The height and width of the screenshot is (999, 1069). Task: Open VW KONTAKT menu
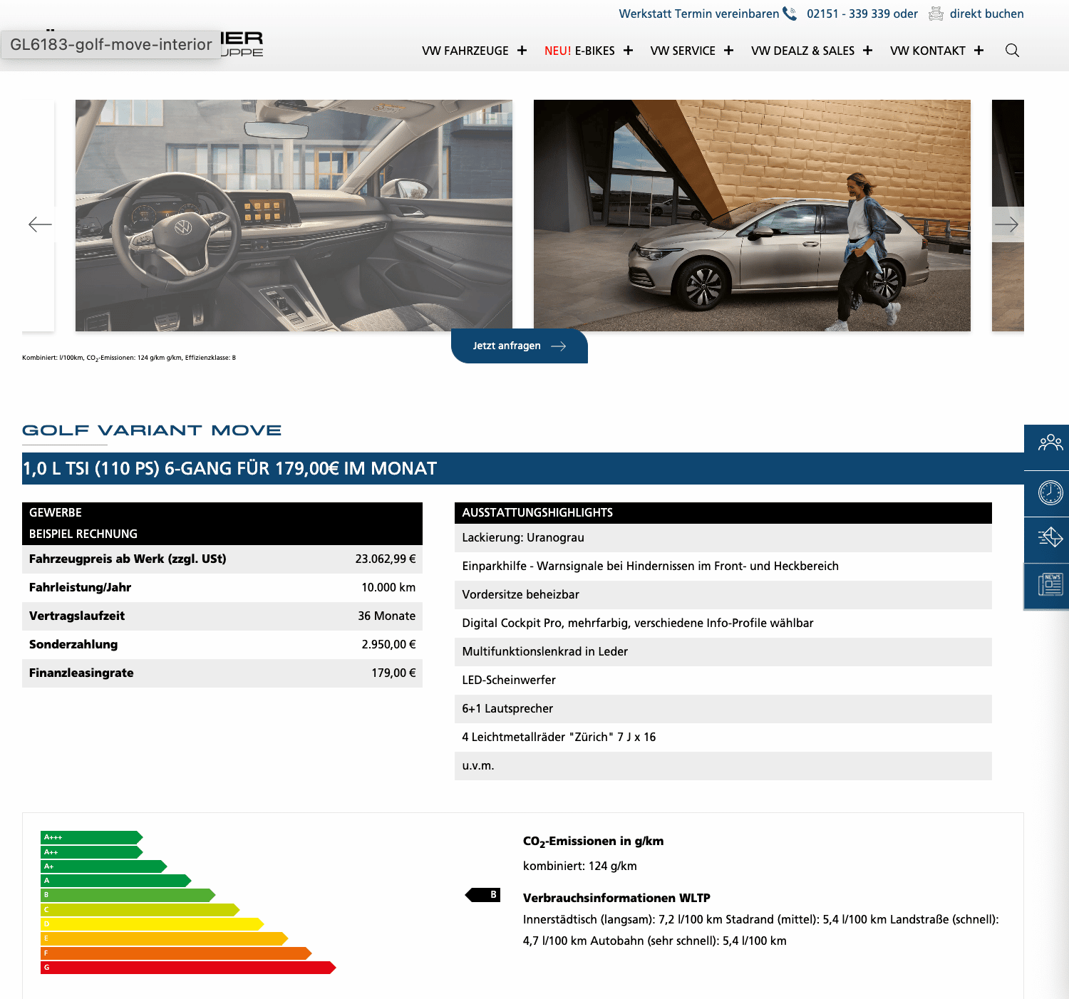coord(927,51)
